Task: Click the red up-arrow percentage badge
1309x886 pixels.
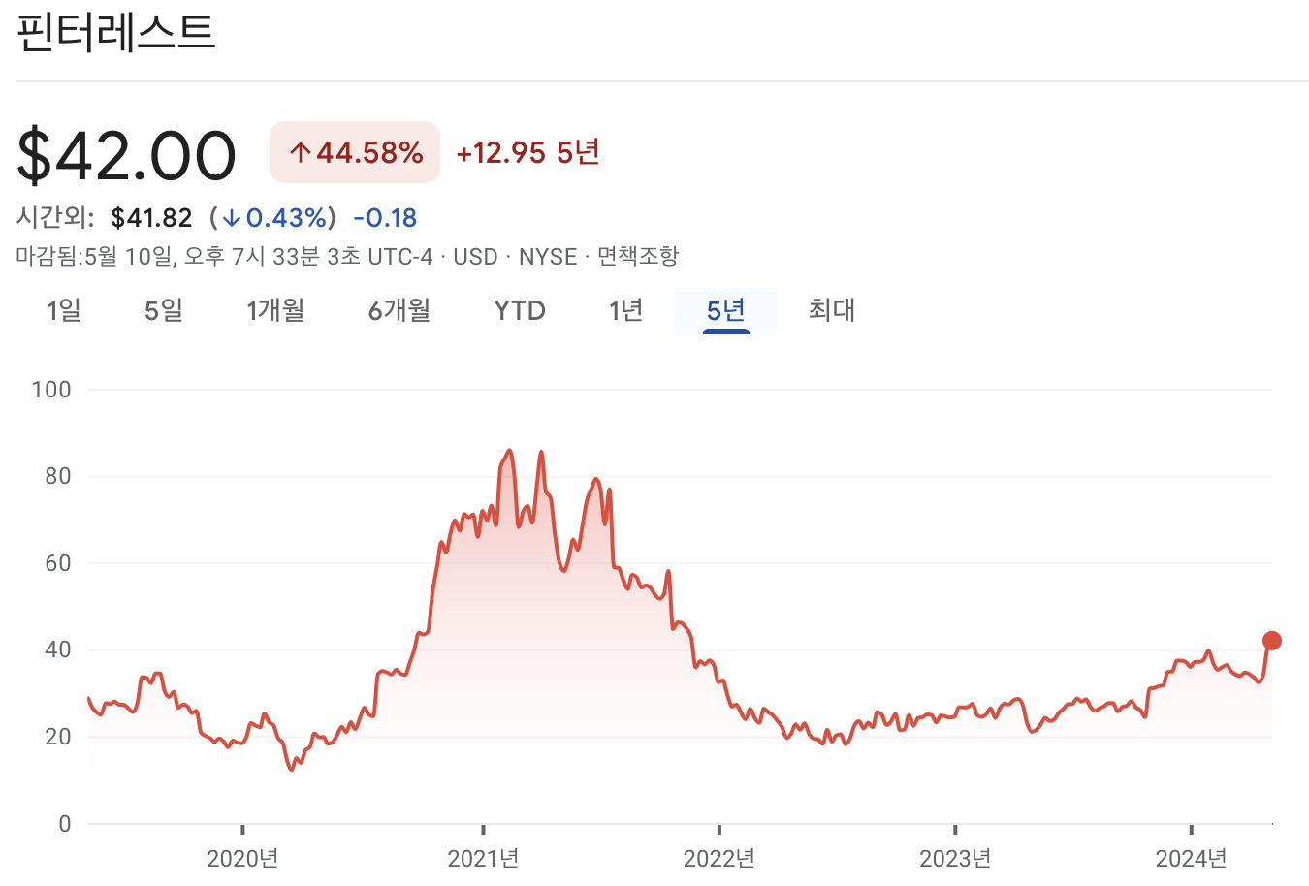Action: pyautogui.click(x=355, y=152)
